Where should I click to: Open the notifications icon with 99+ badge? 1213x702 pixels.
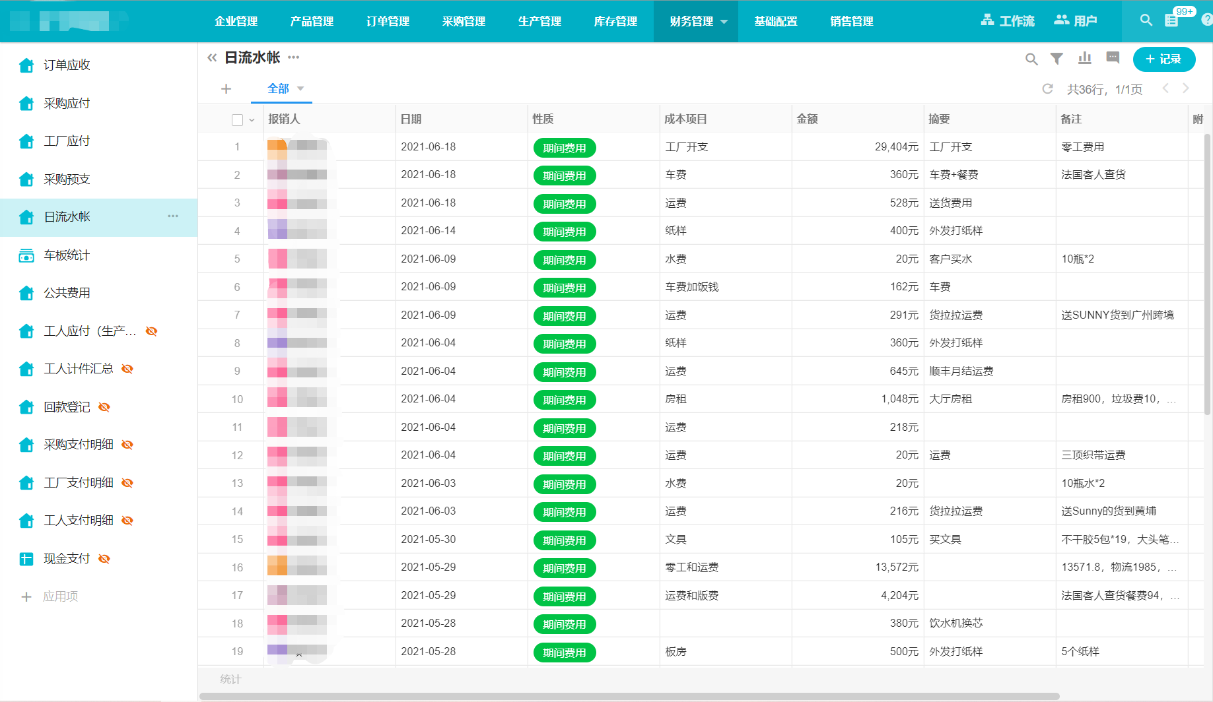(x=1171, y=20)
